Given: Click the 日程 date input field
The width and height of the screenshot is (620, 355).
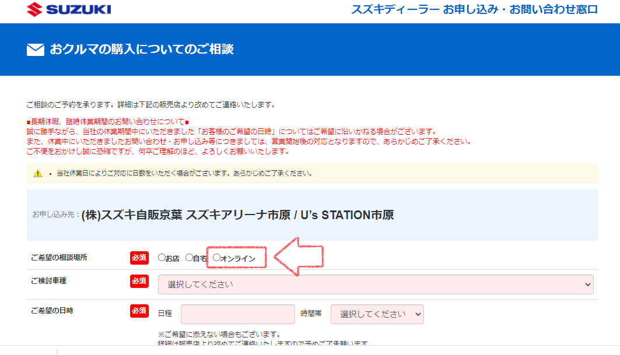Looking at the screenshot, I should coord(237,314).
